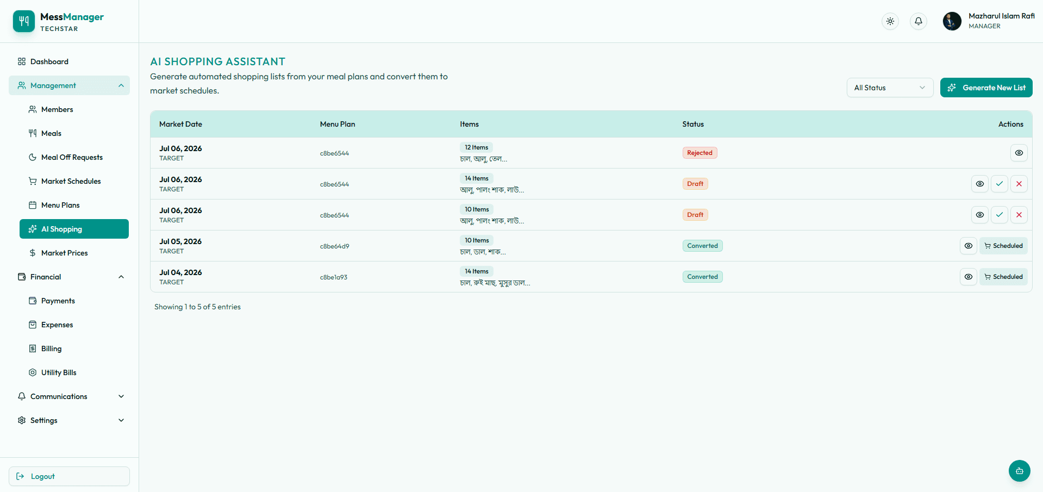Open the Scheduled button for Jul 05, 2026
This screenshot has width=1043, height=492.
pyautogui.click(x=1003, y=246)
